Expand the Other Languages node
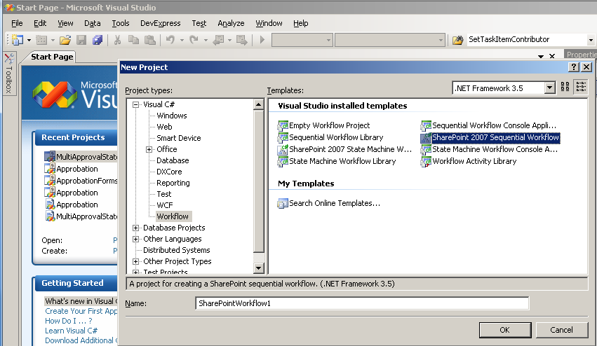597x346 pixels. tap(135, 239)
